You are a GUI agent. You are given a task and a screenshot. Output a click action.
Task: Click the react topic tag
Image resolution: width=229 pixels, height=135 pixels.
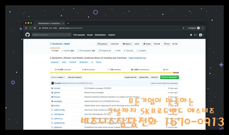click(64, 62)
